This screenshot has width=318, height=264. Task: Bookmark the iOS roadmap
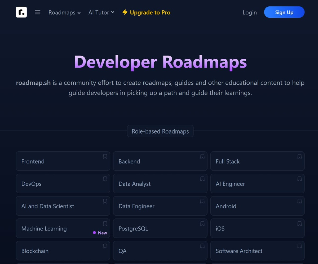coord(299,224)
